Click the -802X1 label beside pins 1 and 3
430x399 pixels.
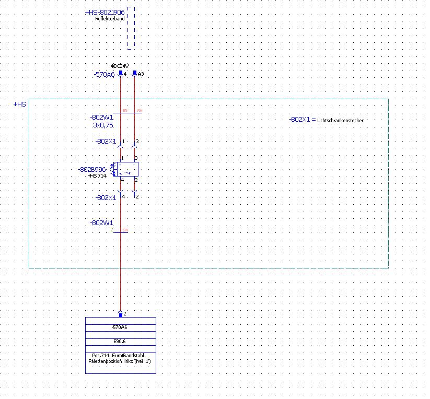[107, 143]
